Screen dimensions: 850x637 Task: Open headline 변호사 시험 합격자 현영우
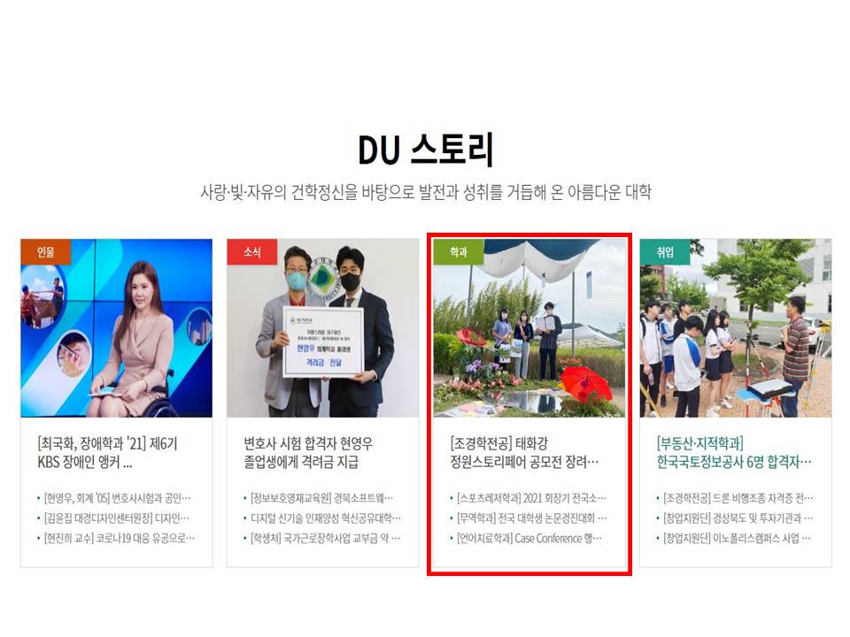click(308, 453)
